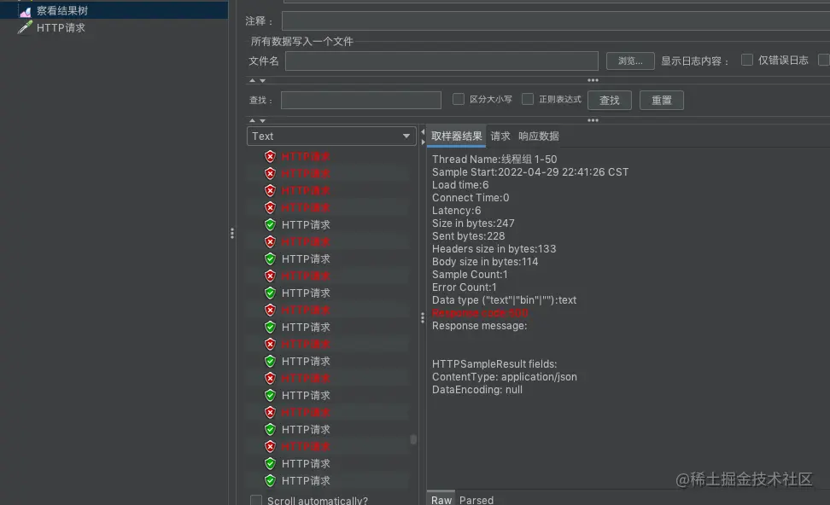Click the green shield icon of the first passed HTTP请求
This screenshot has height=505, width=830.
tap(270, 224)
